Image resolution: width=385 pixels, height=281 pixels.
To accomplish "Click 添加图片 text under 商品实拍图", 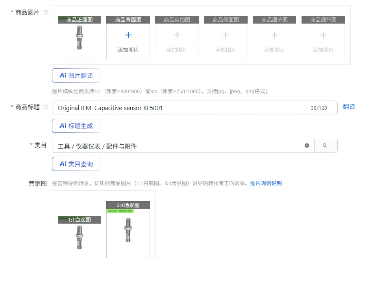I will (177, 50).
